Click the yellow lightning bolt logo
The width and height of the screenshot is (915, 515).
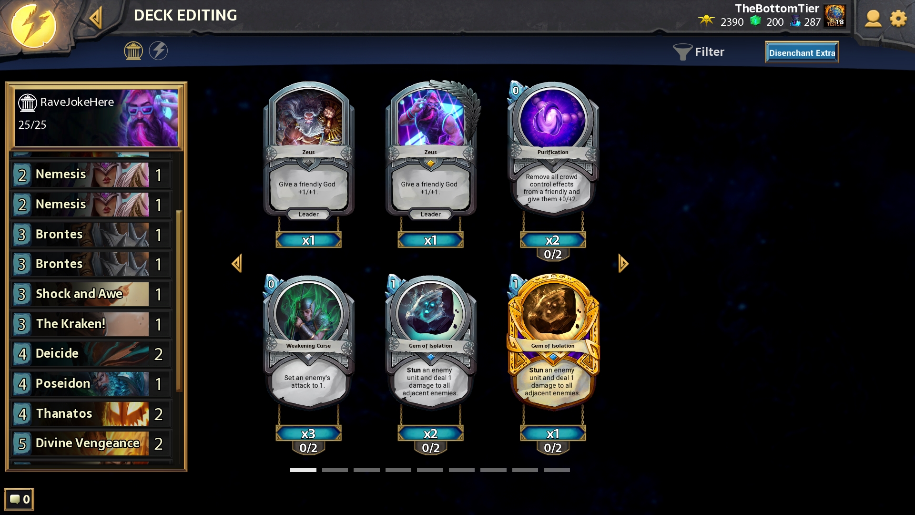pyautogui.click(x=33, y=26)
